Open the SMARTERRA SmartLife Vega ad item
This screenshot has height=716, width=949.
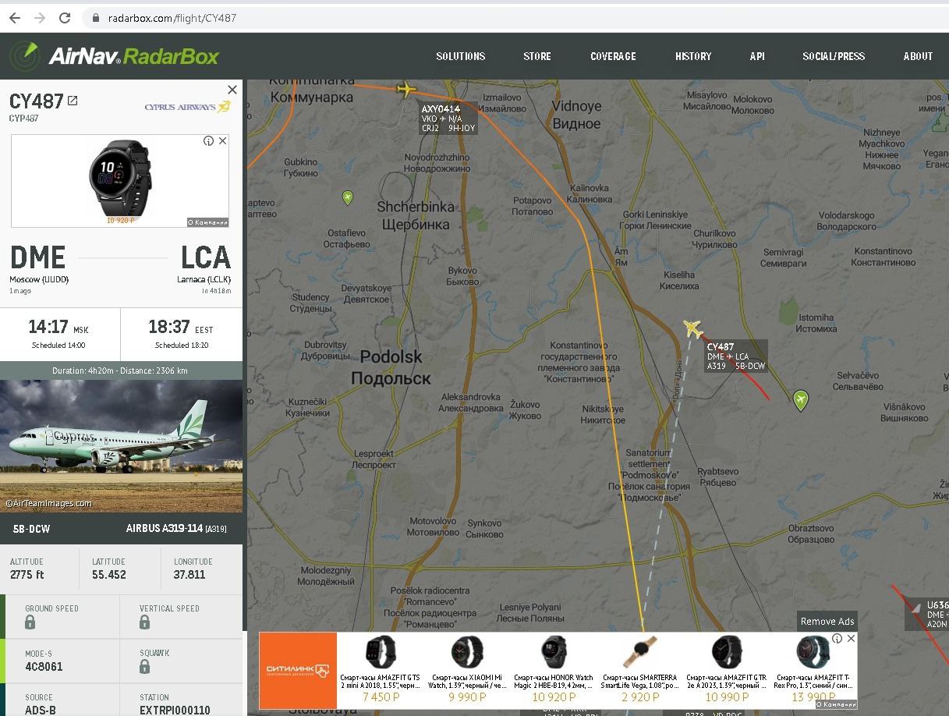[640, 668]
